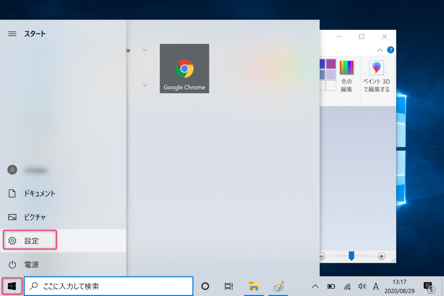Launch Google Chrome from its Start menu tile
This screenshot has width=444, height=296.
pos(184,68)
